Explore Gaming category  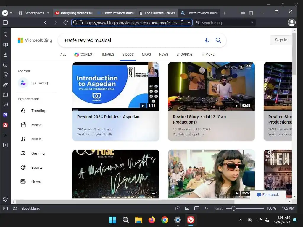click(x=33, y=153)
